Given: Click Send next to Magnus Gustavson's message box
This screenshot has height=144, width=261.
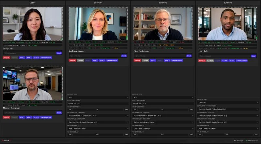Looking at the screenshot, I should click(x=59, y=113).
